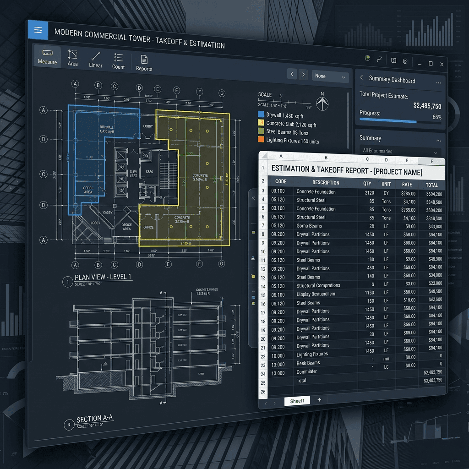Image resolution: width=469 pixels, height=469 pixels.
Task: Click next sheet arrow beside Sheet1
Action: [x=275, y=403]
